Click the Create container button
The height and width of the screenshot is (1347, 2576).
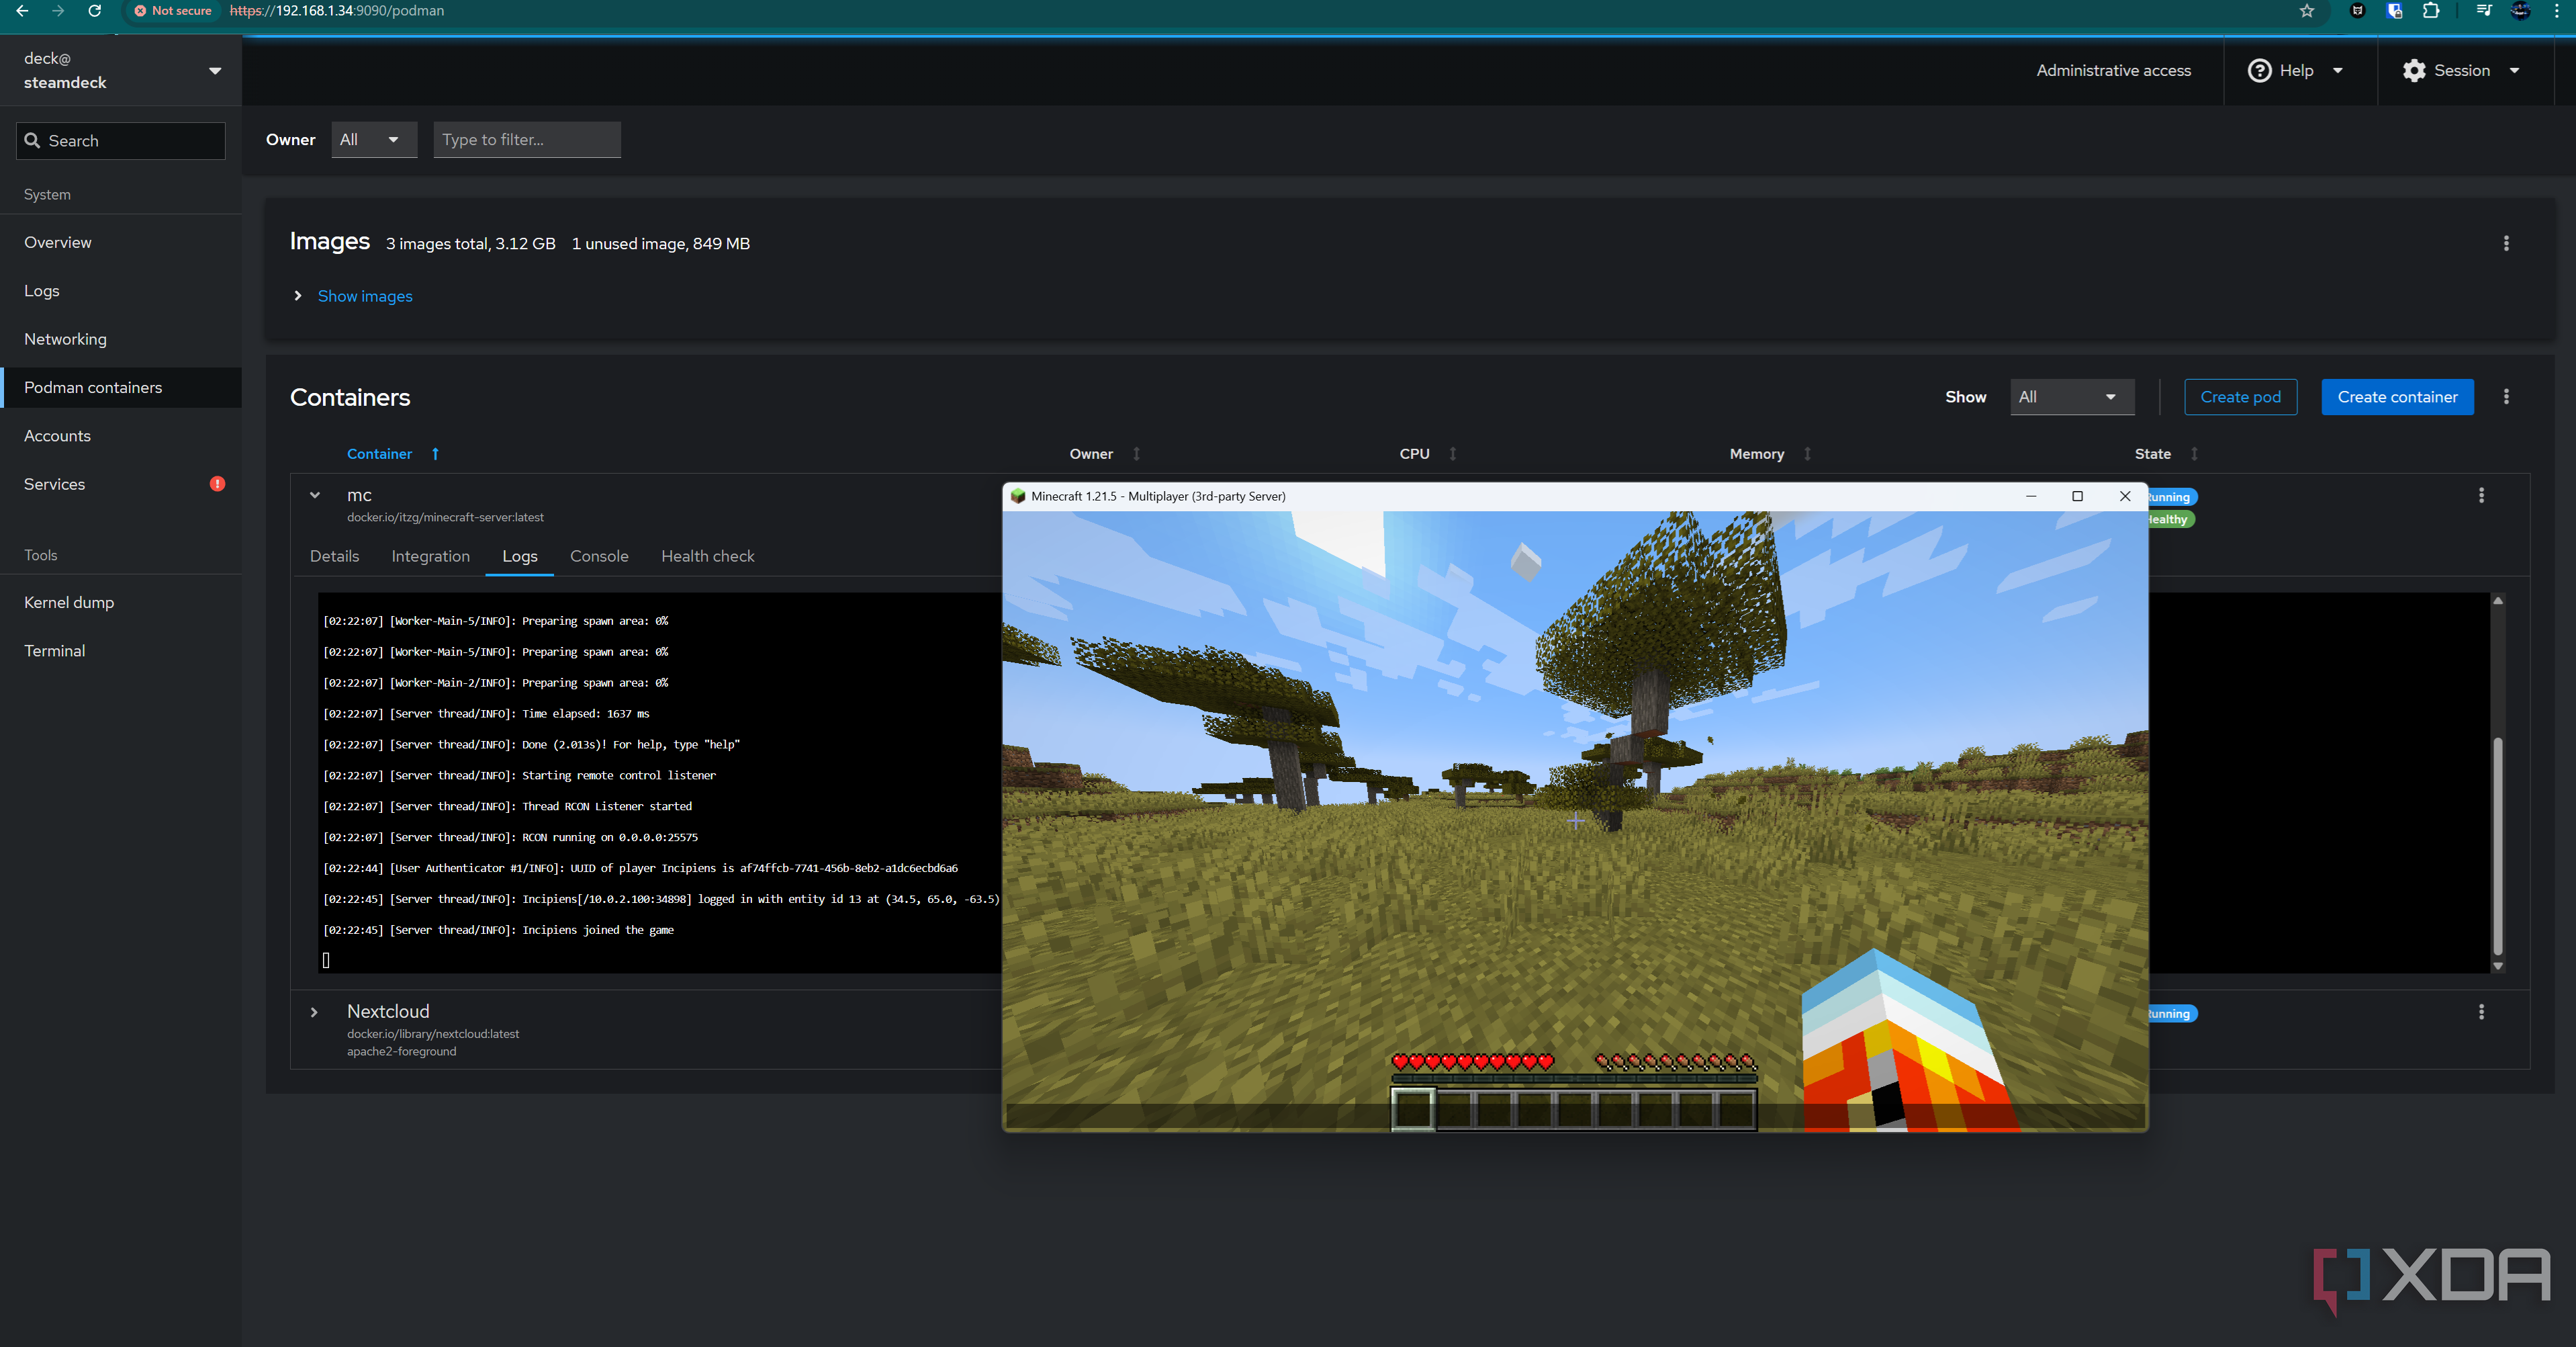2397,396
